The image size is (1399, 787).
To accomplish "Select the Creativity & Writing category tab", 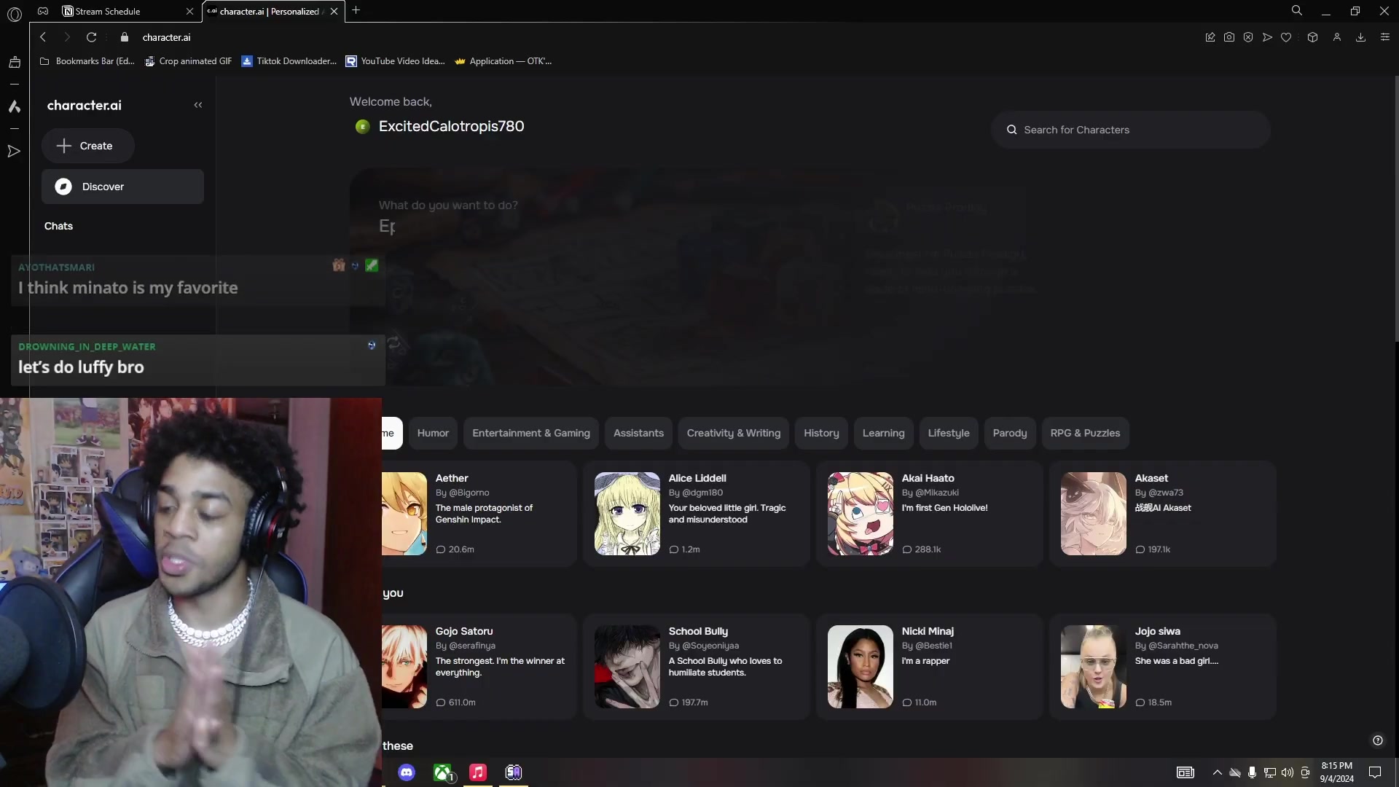I will tap(733, 433).
